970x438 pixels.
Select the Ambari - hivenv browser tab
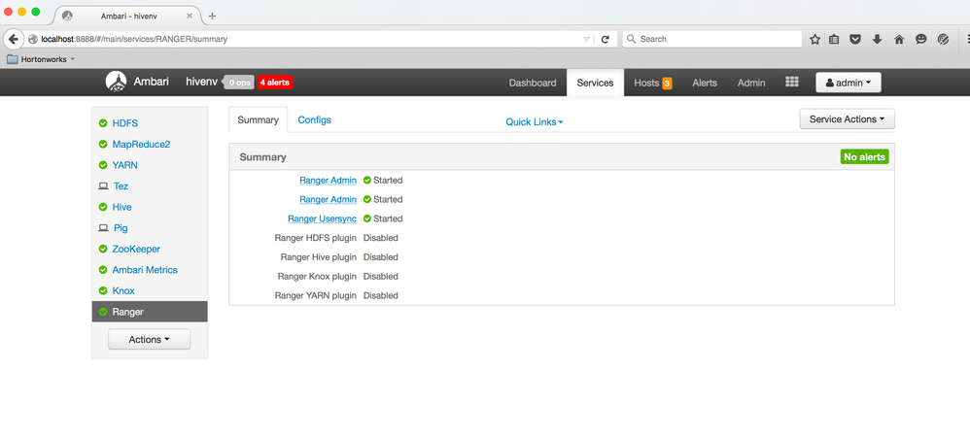[x=128, y=17]
